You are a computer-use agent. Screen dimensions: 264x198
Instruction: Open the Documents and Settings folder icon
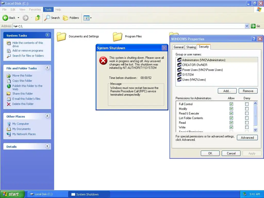pyautogui.click(x=61, y=37)
